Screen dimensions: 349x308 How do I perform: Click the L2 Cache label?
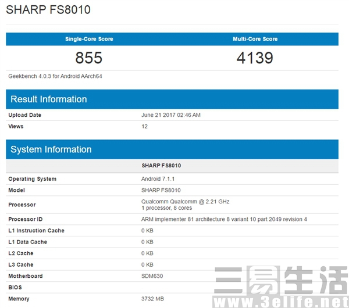(21, 253)
